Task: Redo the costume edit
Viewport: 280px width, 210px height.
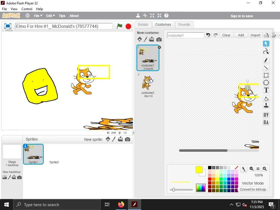Action: tap(215, 35)
